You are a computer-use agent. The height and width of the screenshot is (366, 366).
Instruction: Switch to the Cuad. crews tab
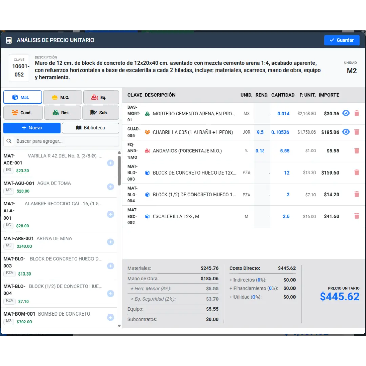[x=23, y=113]
